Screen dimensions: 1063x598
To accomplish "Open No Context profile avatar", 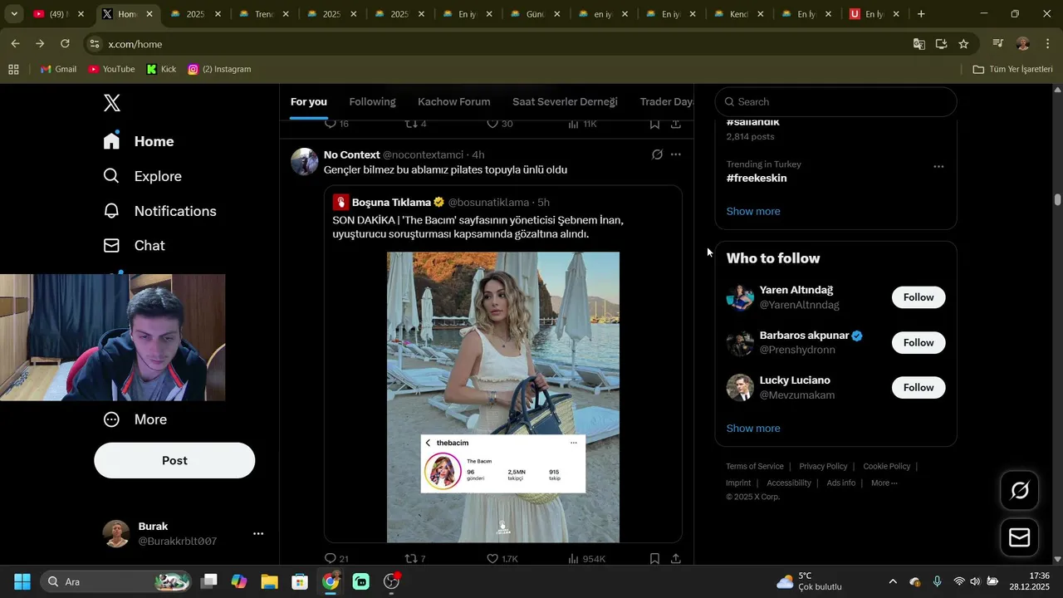I will pos(305,161).
